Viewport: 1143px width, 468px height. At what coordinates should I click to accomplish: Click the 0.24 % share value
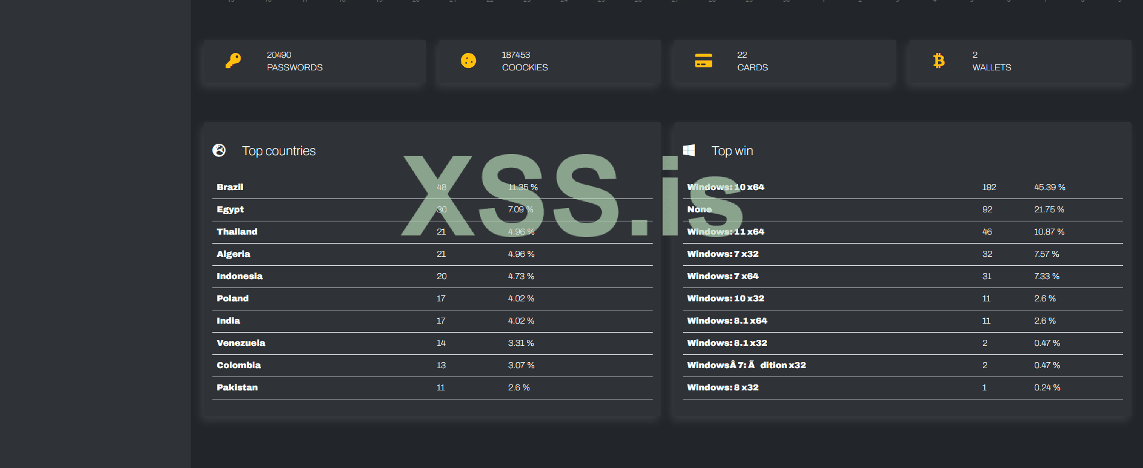1047,387
